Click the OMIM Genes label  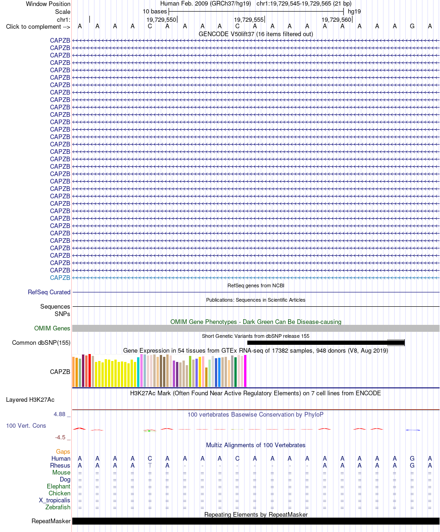[52, 329]
